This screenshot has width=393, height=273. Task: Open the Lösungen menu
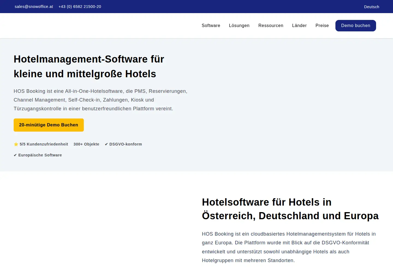point(239,25)
